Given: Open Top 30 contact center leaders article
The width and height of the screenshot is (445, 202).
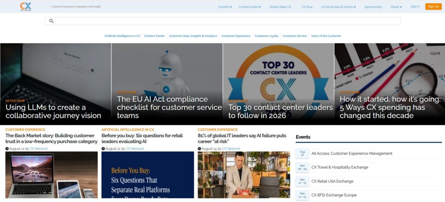Looking at the screenshot, I should point(280,111).
